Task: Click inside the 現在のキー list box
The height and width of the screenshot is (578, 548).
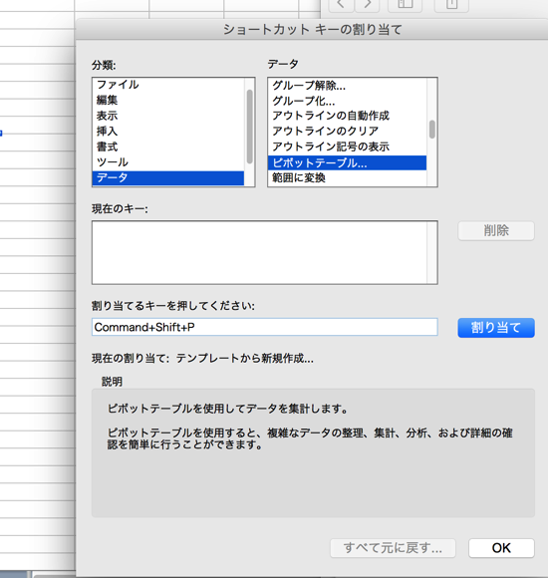Action: [265, 252]
